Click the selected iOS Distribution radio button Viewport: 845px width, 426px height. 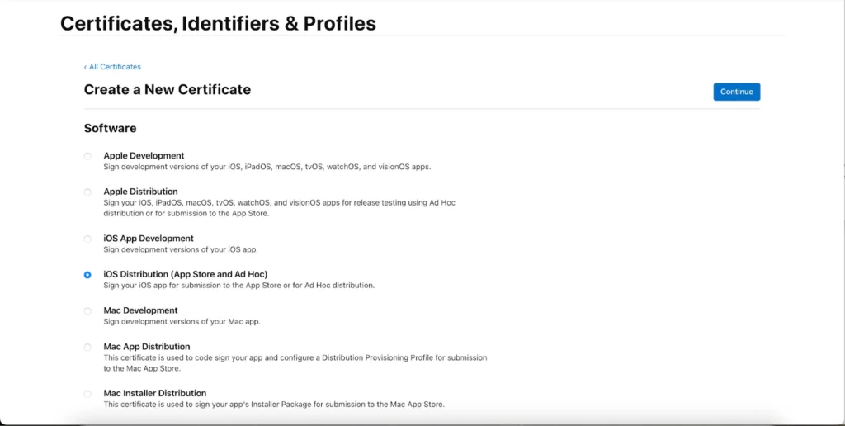(x=87, y=275)
